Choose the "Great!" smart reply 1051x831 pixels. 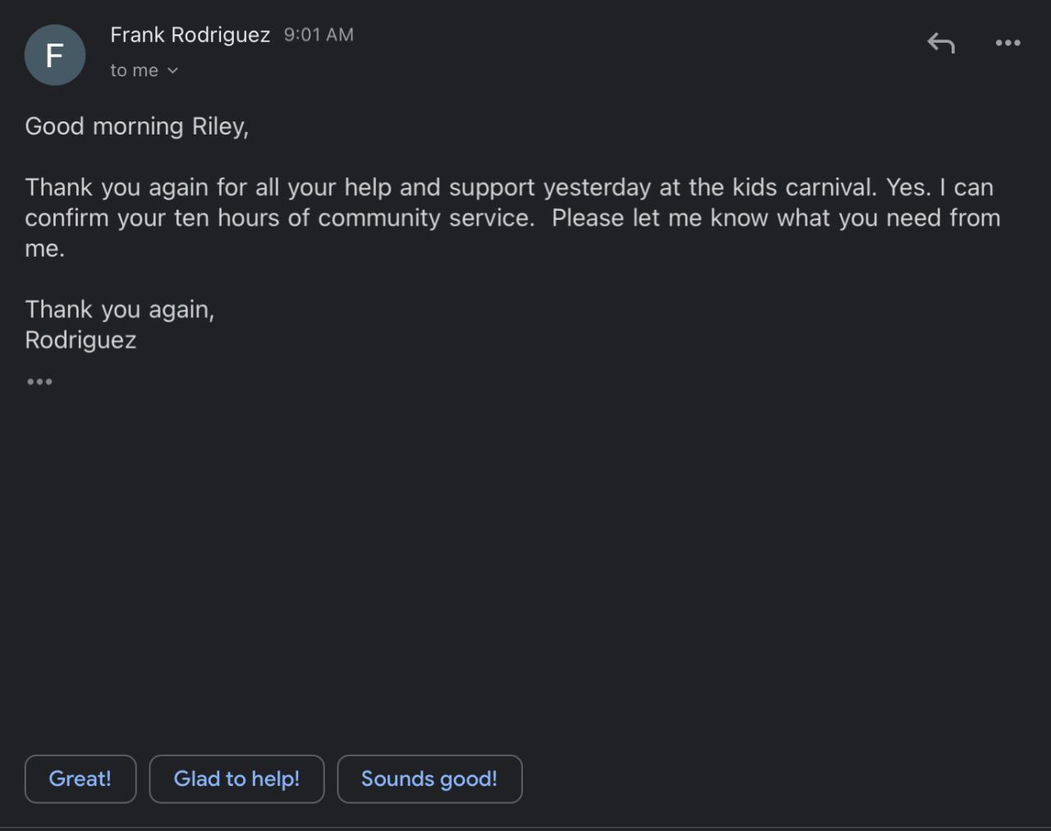tap(80, 778)
